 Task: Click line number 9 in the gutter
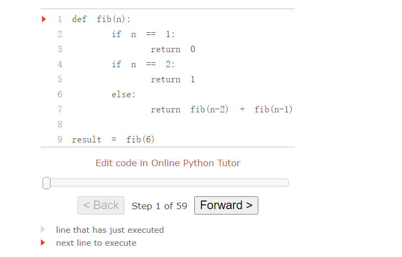click(60, 139)
